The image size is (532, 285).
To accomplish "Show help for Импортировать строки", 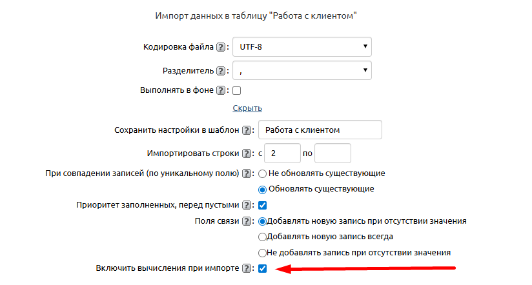I will (247, 153).
